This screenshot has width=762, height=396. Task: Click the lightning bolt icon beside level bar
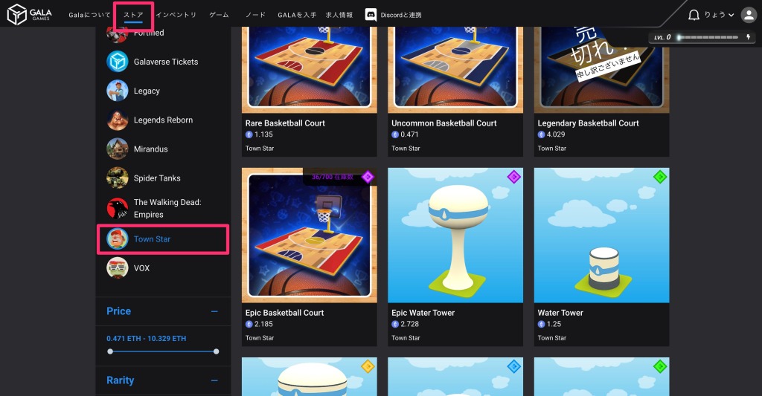coord(749,37)
